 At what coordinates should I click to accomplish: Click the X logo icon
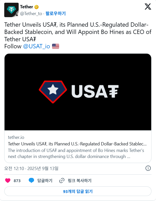148,7
